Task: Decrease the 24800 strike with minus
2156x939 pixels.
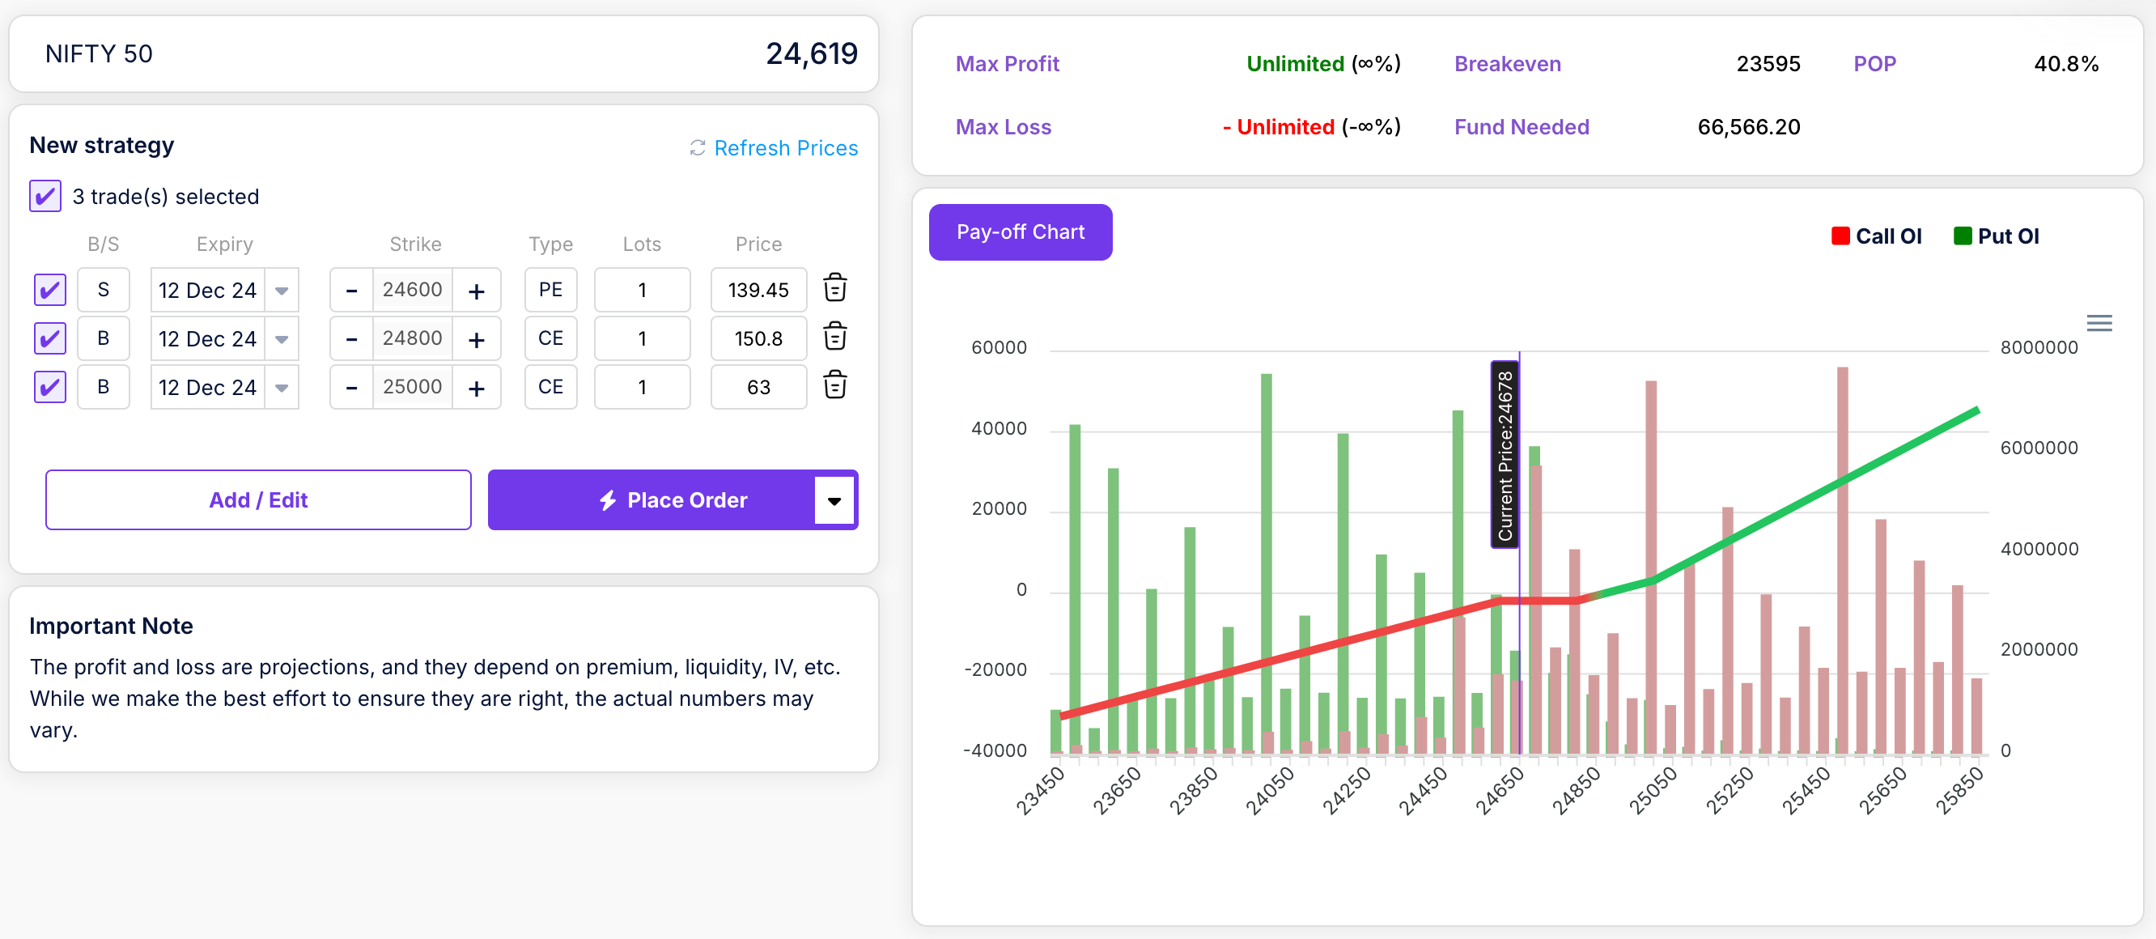Action: (x=351, y=339)
